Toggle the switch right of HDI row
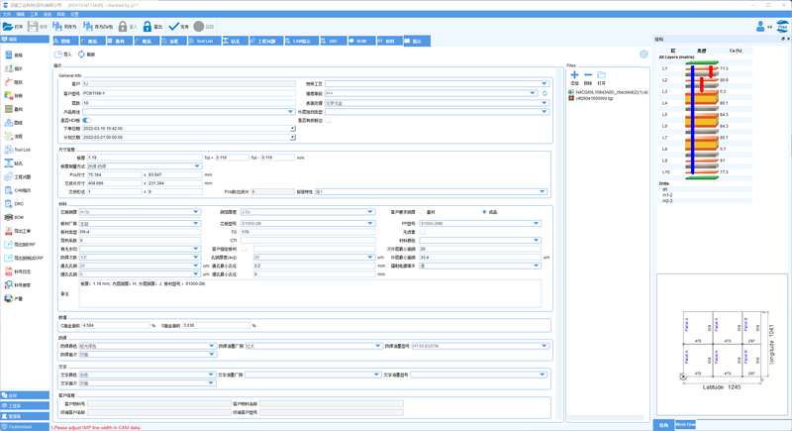Screen dimensions: 792x431 pyautogui.click(x=329, y=120)
